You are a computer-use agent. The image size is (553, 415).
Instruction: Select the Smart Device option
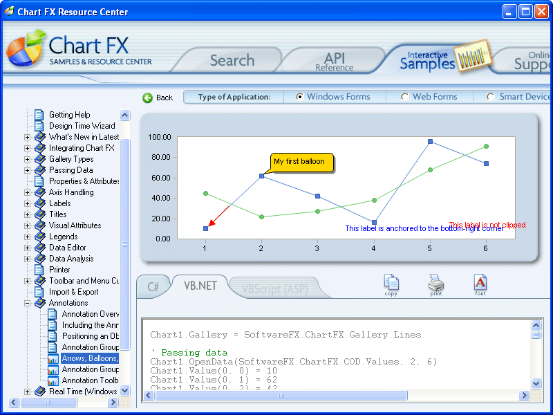click(x=490, y=97)
